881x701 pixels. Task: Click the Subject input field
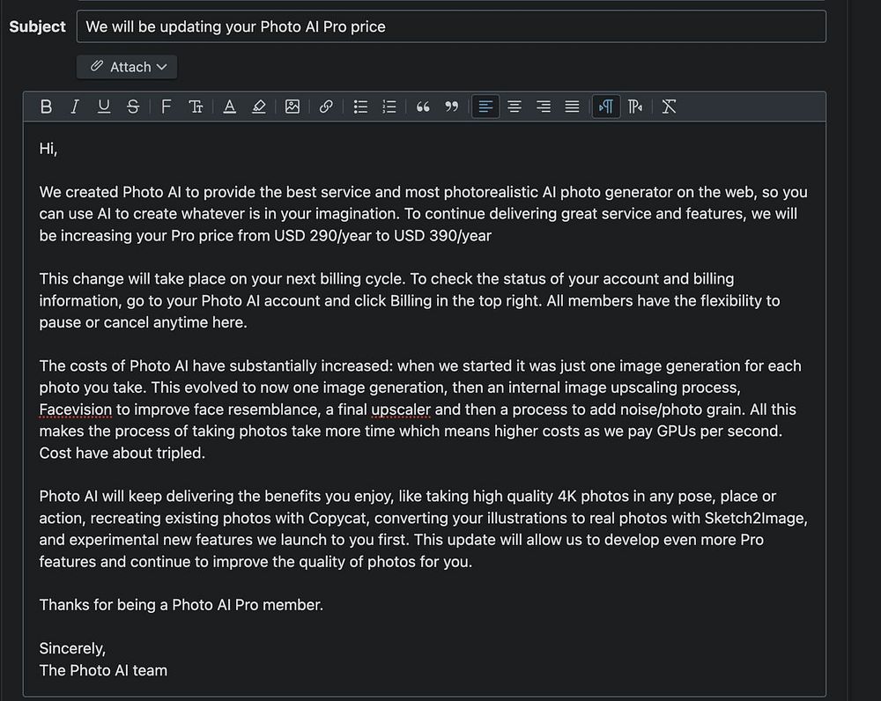click(x=451, y=26)
